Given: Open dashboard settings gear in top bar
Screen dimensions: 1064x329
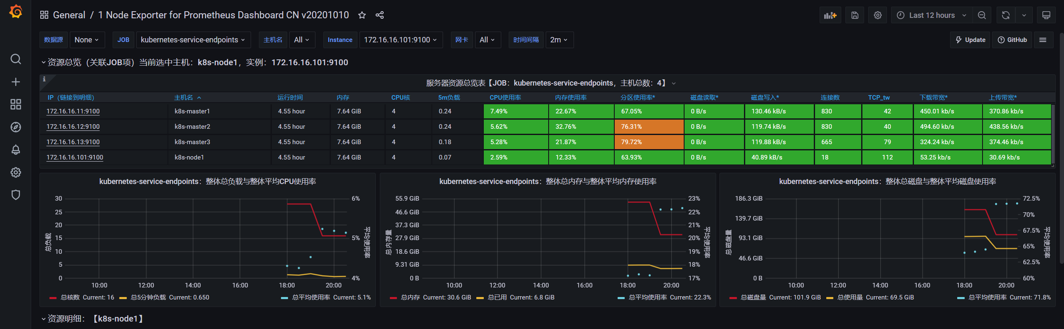Looking at the screenshot, I should click(x=878, y=15).
